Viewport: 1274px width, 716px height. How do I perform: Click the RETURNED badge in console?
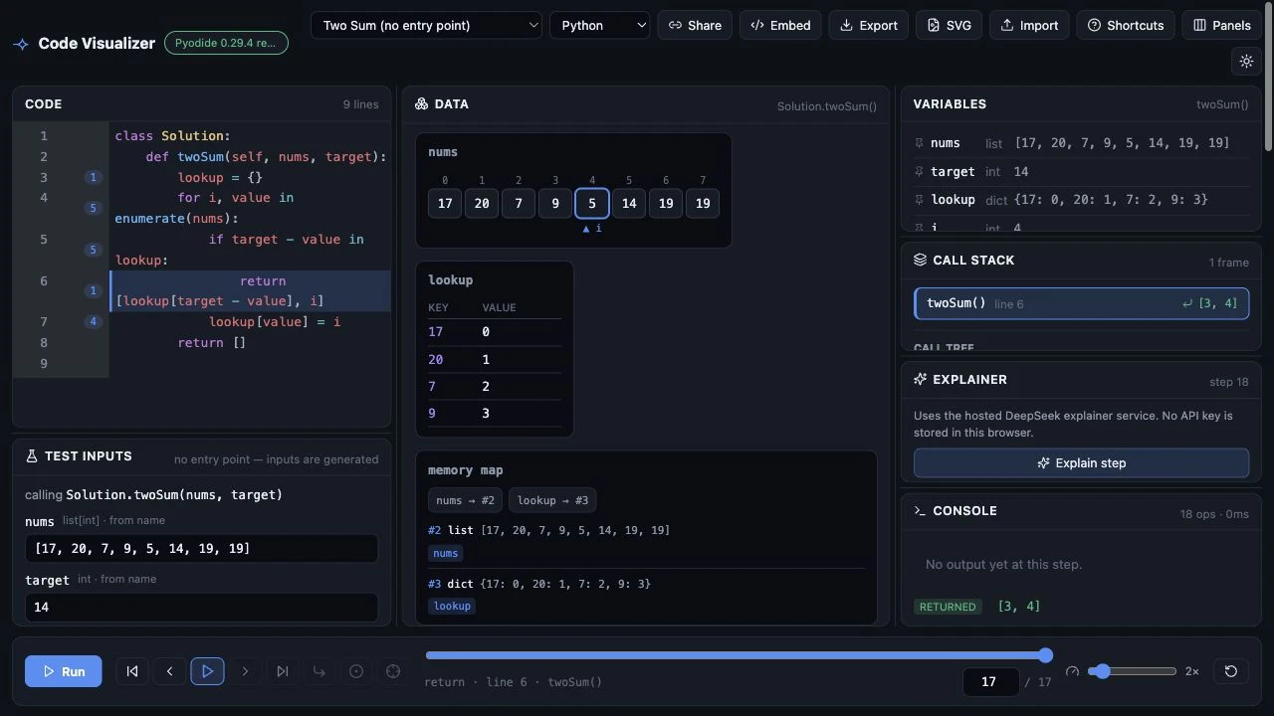pos(948,607)
